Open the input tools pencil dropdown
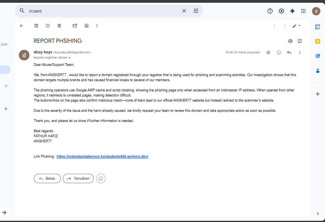325x222 pixels. coord(297,25)
